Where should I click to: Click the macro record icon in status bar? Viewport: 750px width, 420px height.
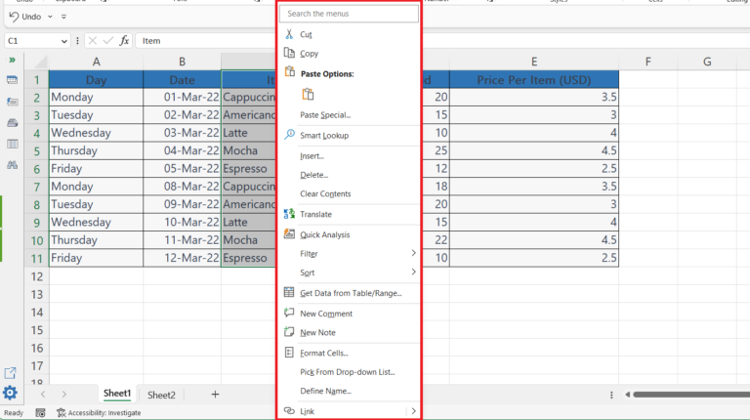(40, 413)
